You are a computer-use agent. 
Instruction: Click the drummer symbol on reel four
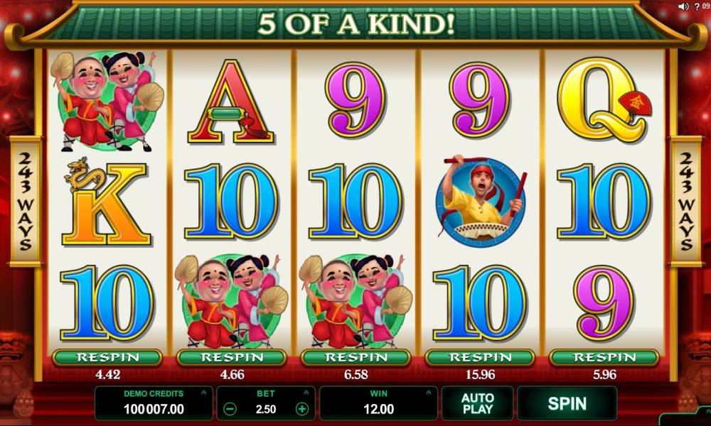[481, 201]
